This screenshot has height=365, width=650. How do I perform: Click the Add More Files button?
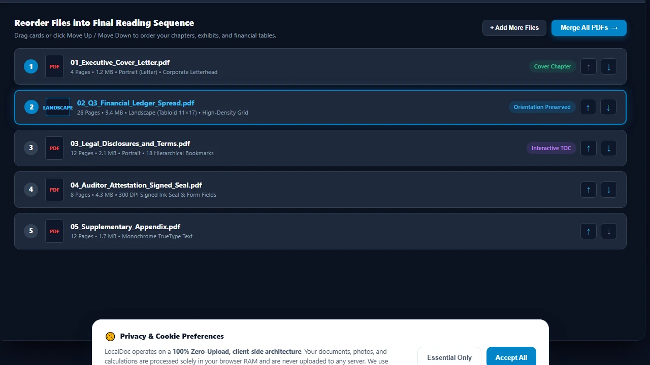(514, 28)
